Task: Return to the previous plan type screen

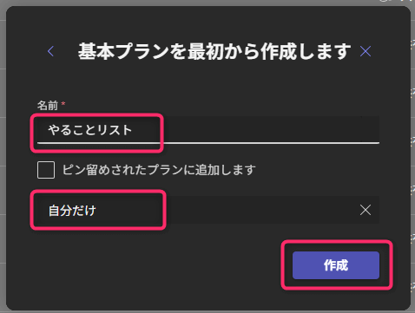Action: pyautogui.click(x=50, y=51)
